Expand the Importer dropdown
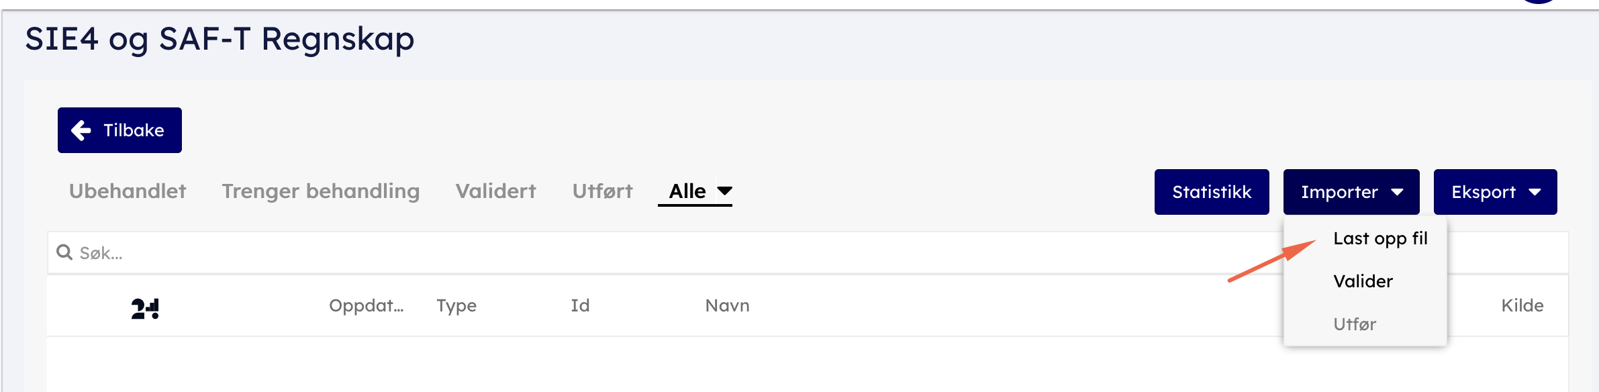The width and height of the screenshot is (1599, 392). [1351, 192]
